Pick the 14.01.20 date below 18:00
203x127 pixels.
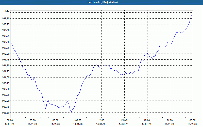pyautogui.click(x=146, y=124)
